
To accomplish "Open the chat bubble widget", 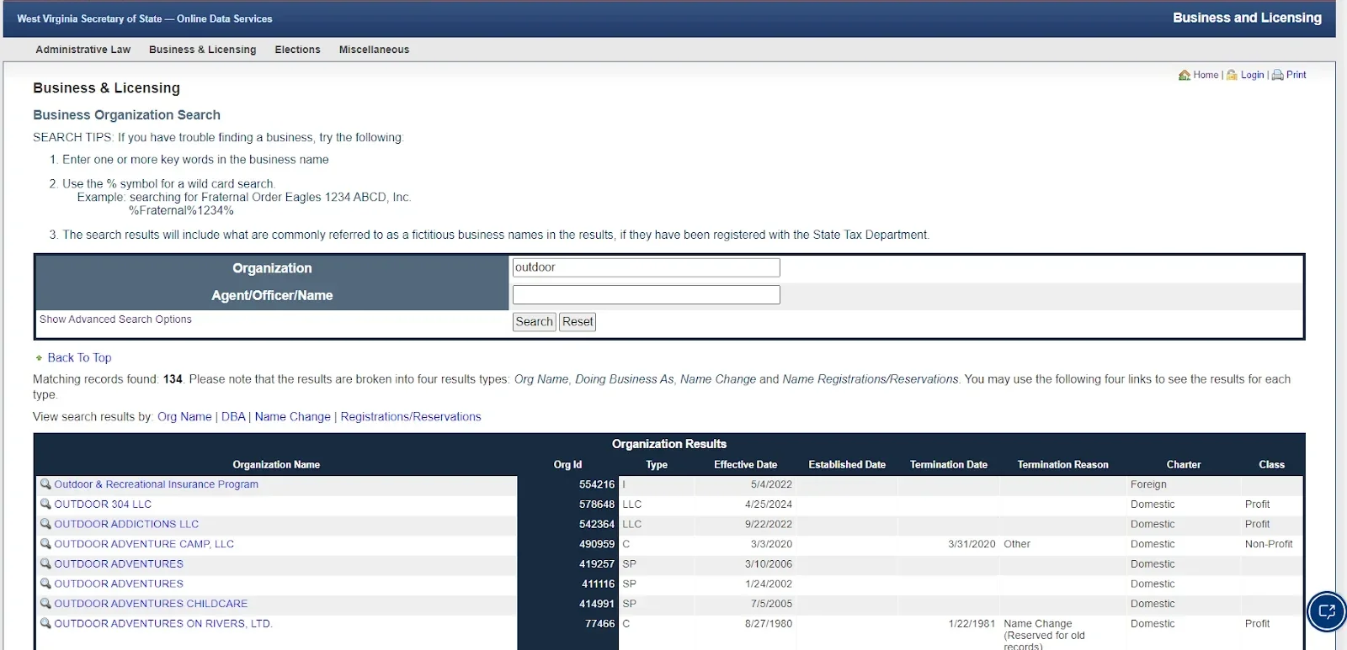I will (x=1327, y=611).
